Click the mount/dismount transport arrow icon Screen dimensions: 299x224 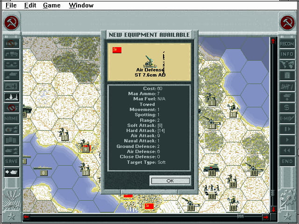coord(11,54)
